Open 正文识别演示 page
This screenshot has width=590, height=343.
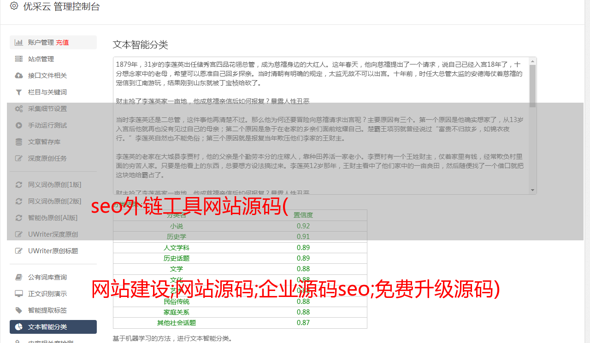pyautogui.click(x=53, y=294)
